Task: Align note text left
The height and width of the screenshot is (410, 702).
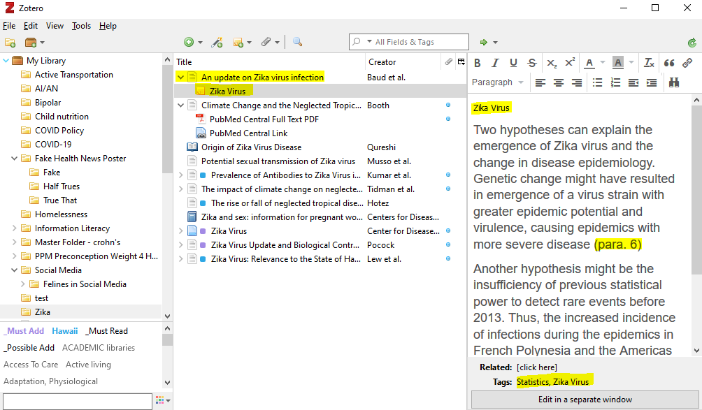Action: tap(540, 82)
